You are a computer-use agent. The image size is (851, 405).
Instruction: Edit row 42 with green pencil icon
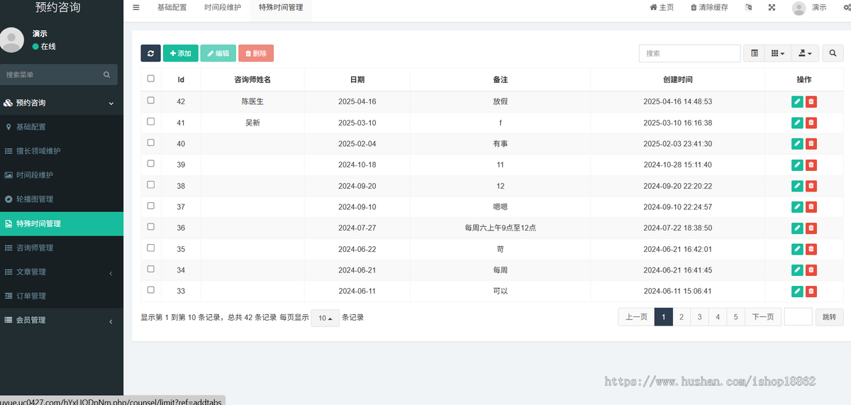[797, 101]
